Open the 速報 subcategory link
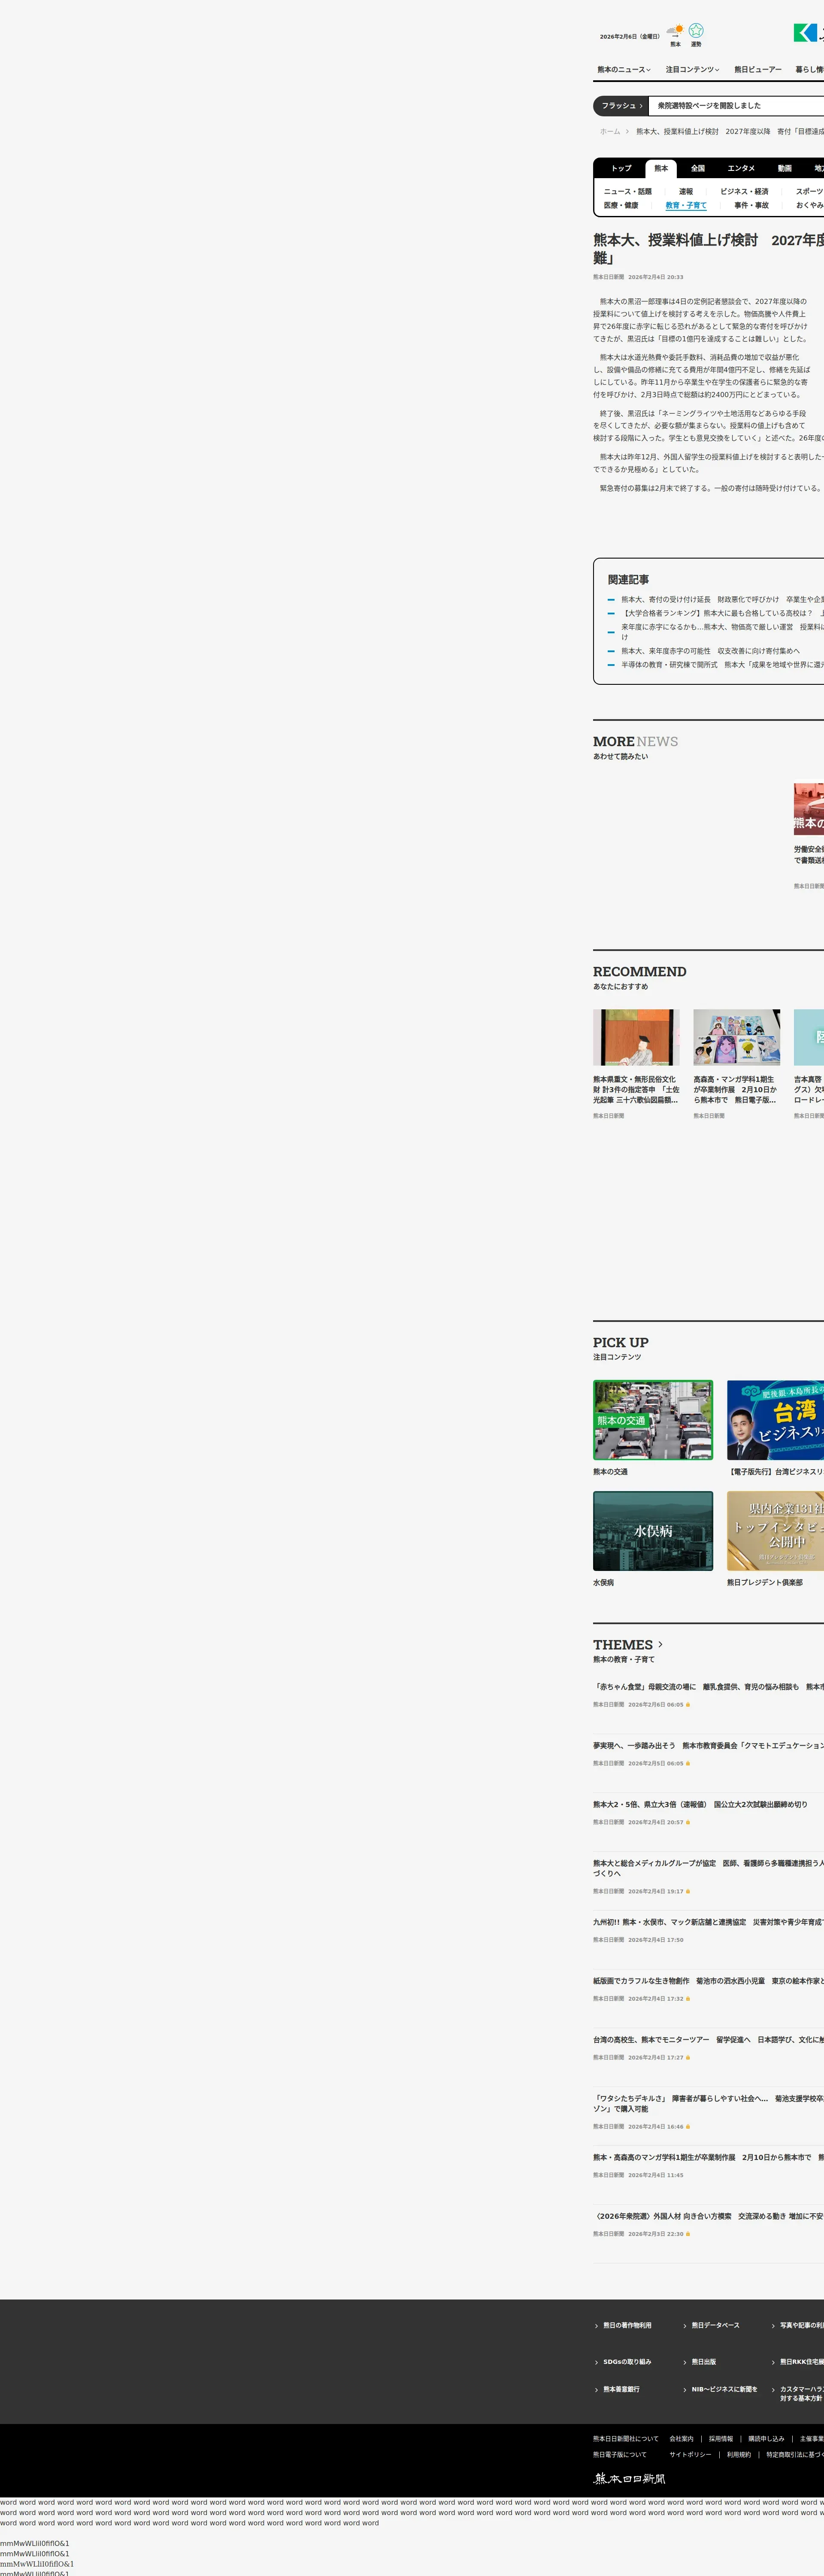The height and width of the screenshot is (2576, 824). (686, 192)
